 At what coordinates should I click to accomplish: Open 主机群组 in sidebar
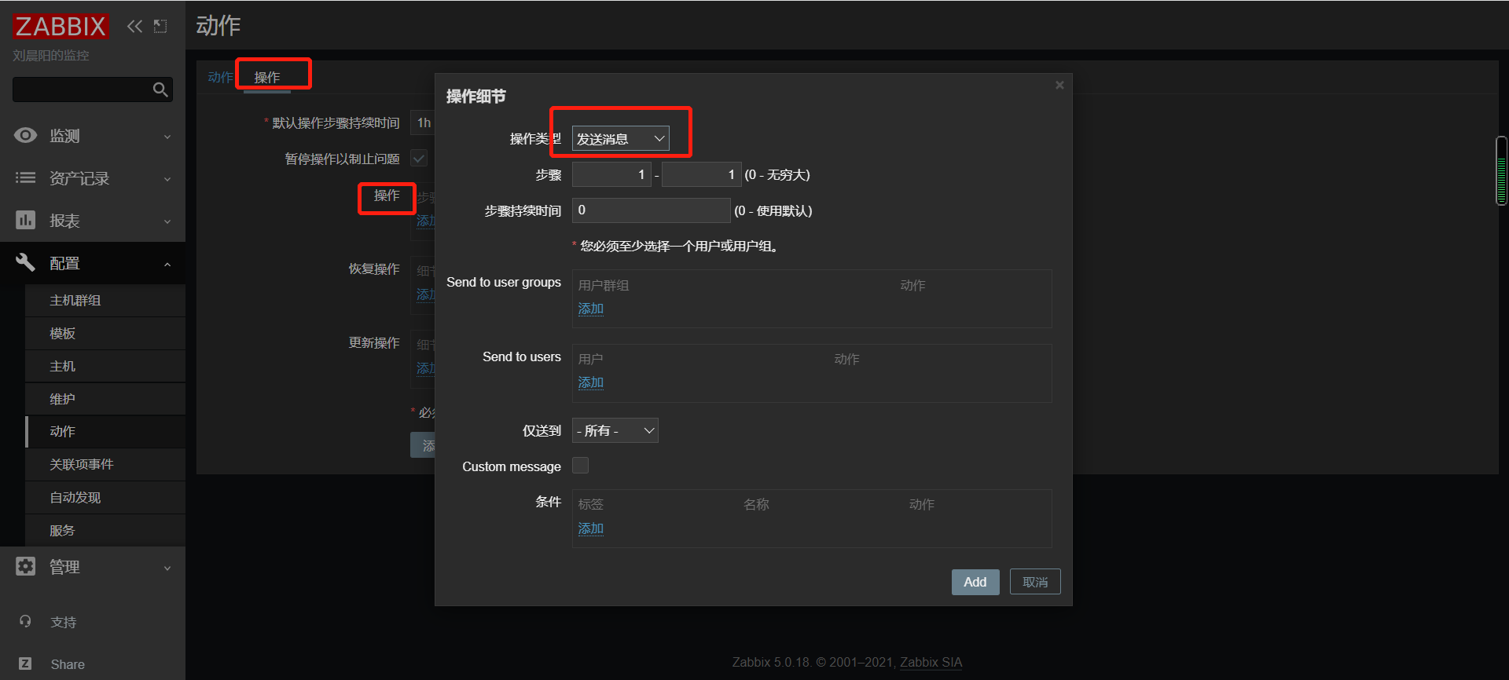pos(105,300)
